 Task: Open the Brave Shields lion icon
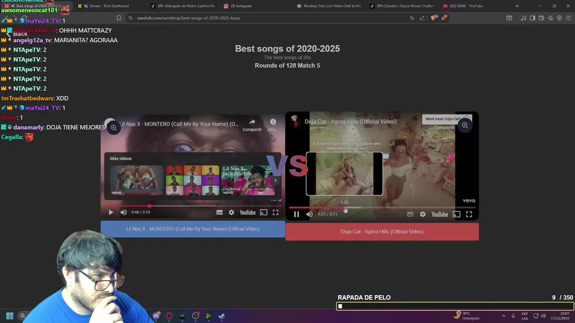[433, 18]
